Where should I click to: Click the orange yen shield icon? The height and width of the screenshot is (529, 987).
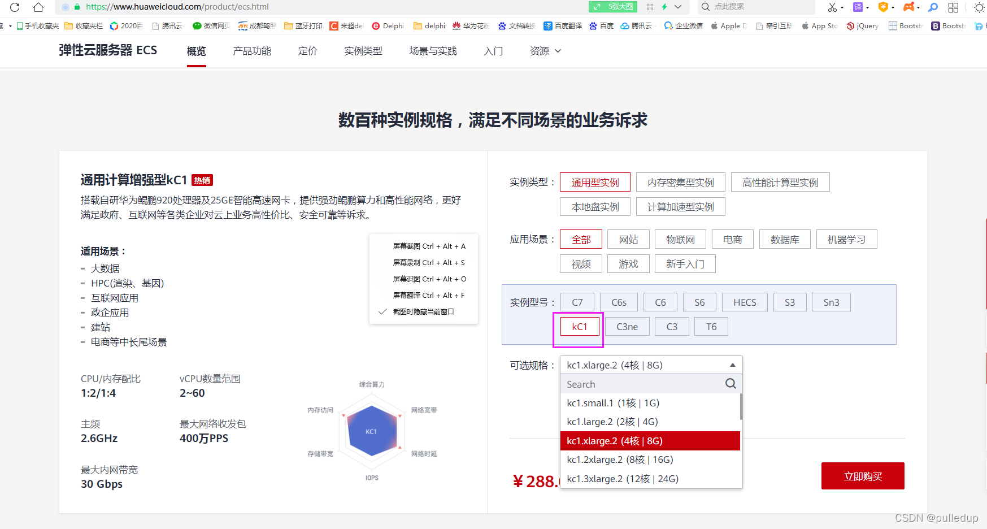point(883,7)
